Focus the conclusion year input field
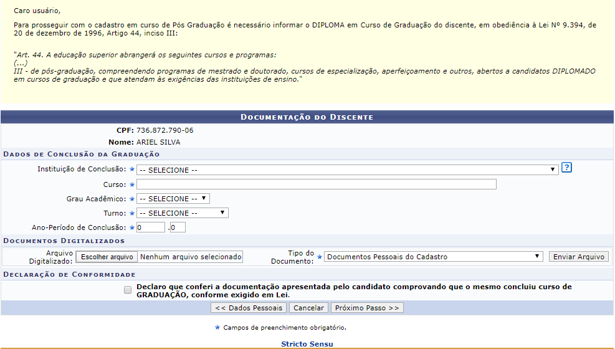Screen dimensions: 615x349 click(151, 227)
